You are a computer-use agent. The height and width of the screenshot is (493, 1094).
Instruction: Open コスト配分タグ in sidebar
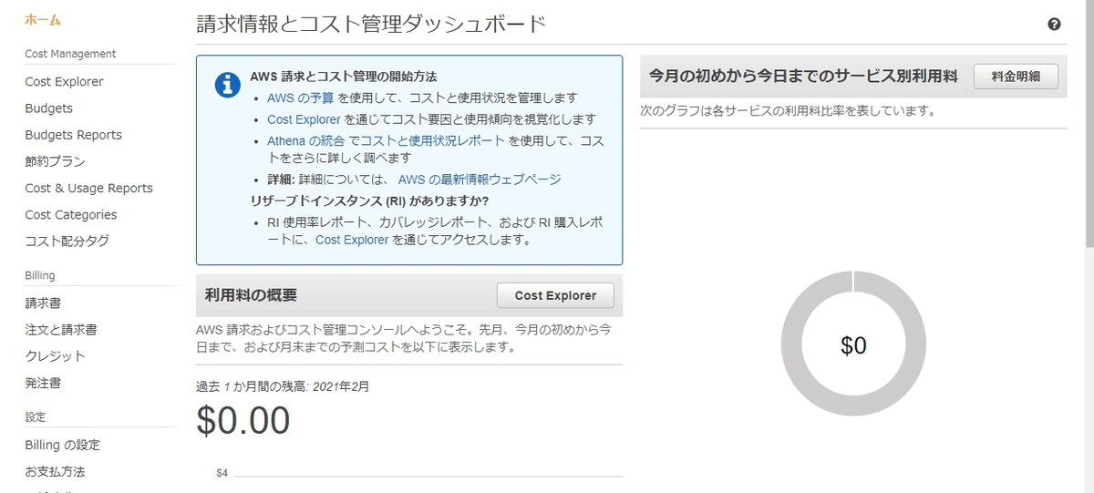point(67,241)
